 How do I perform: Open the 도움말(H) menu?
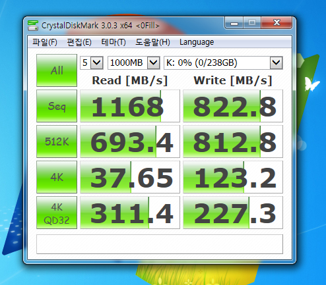point(152,42)
